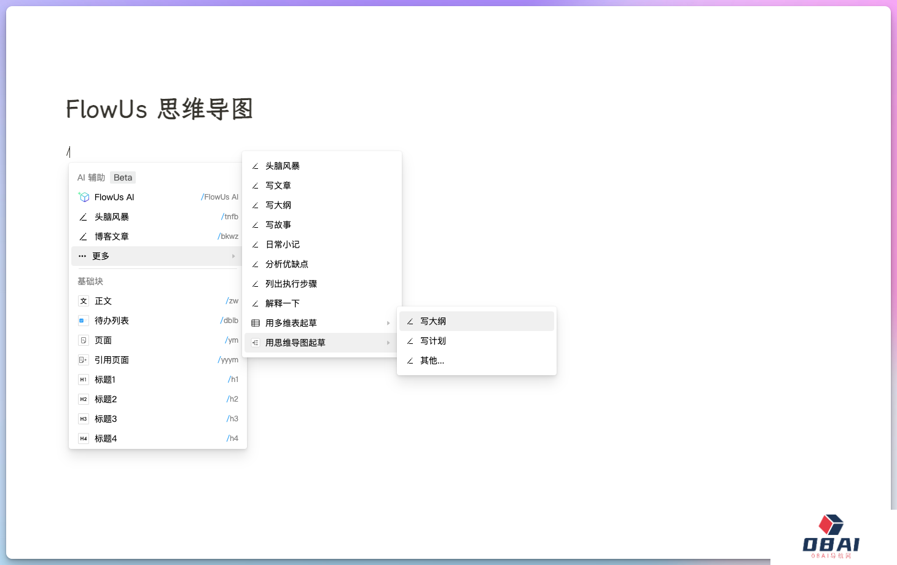
Task: Choose 头脑风暴 in the AI 辅助 list
Action: click(158, 217)
